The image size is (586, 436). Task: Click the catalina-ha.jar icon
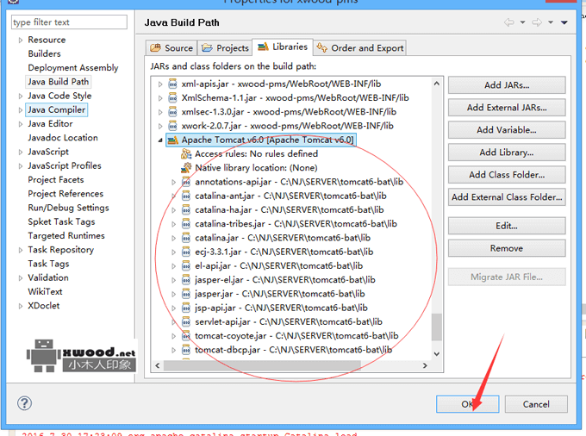tap(186, 210)
